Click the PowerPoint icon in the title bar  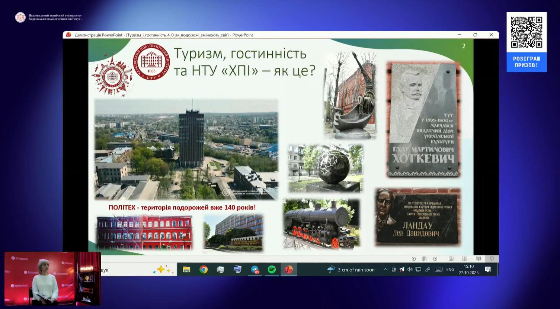coord(68,35)
